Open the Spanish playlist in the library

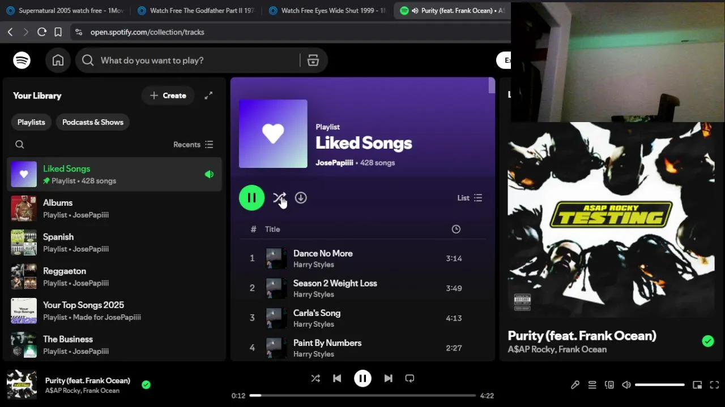(x=114, y=243)
